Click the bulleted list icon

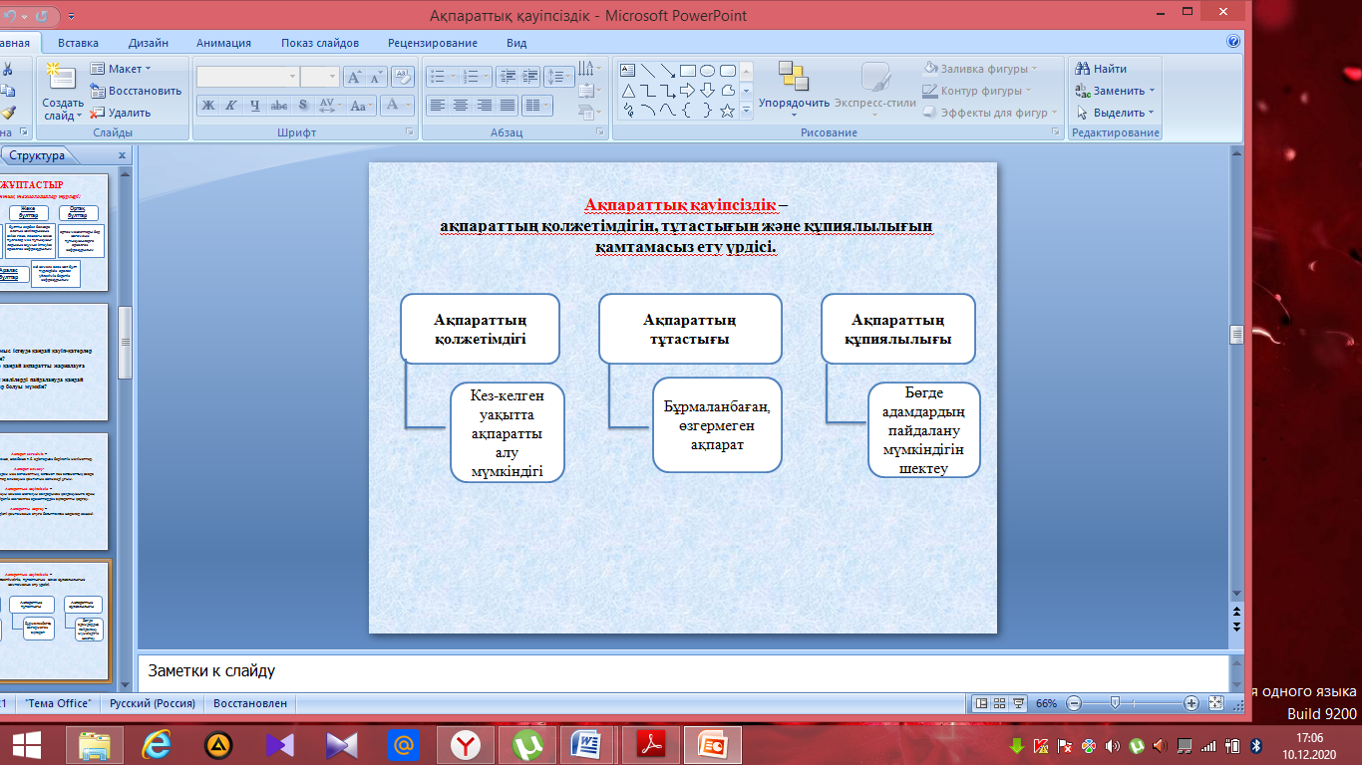coord(441,76)
